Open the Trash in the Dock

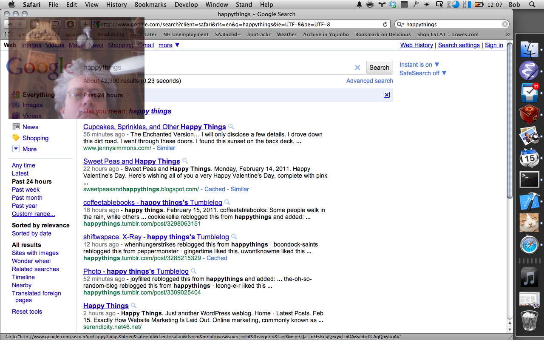(529, 320)
